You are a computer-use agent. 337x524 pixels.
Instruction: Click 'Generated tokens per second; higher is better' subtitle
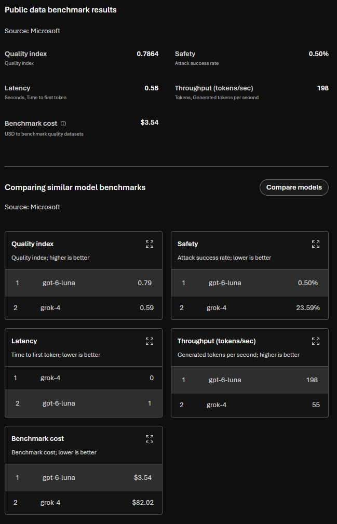(238, 355)
